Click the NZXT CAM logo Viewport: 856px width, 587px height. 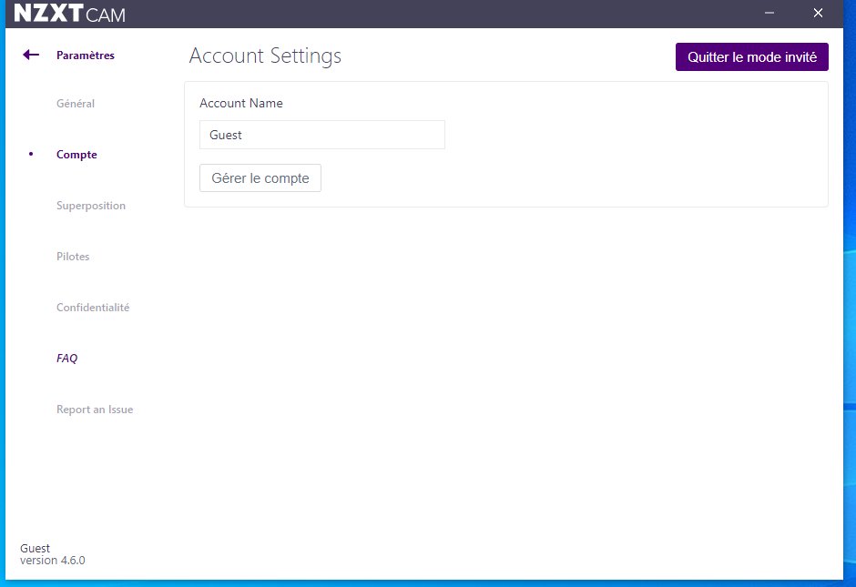[70, 14]
